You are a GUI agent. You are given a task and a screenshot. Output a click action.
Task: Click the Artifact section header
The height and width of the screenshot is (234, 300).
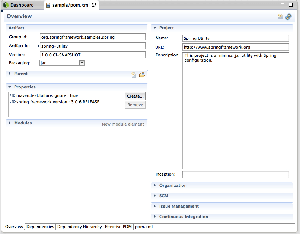(x=77, y=28)
